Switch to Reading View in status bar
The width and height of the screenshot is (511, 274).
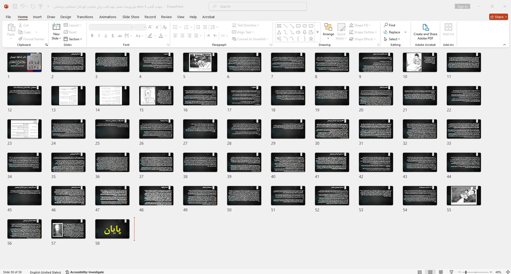click(x=441, y=272)
